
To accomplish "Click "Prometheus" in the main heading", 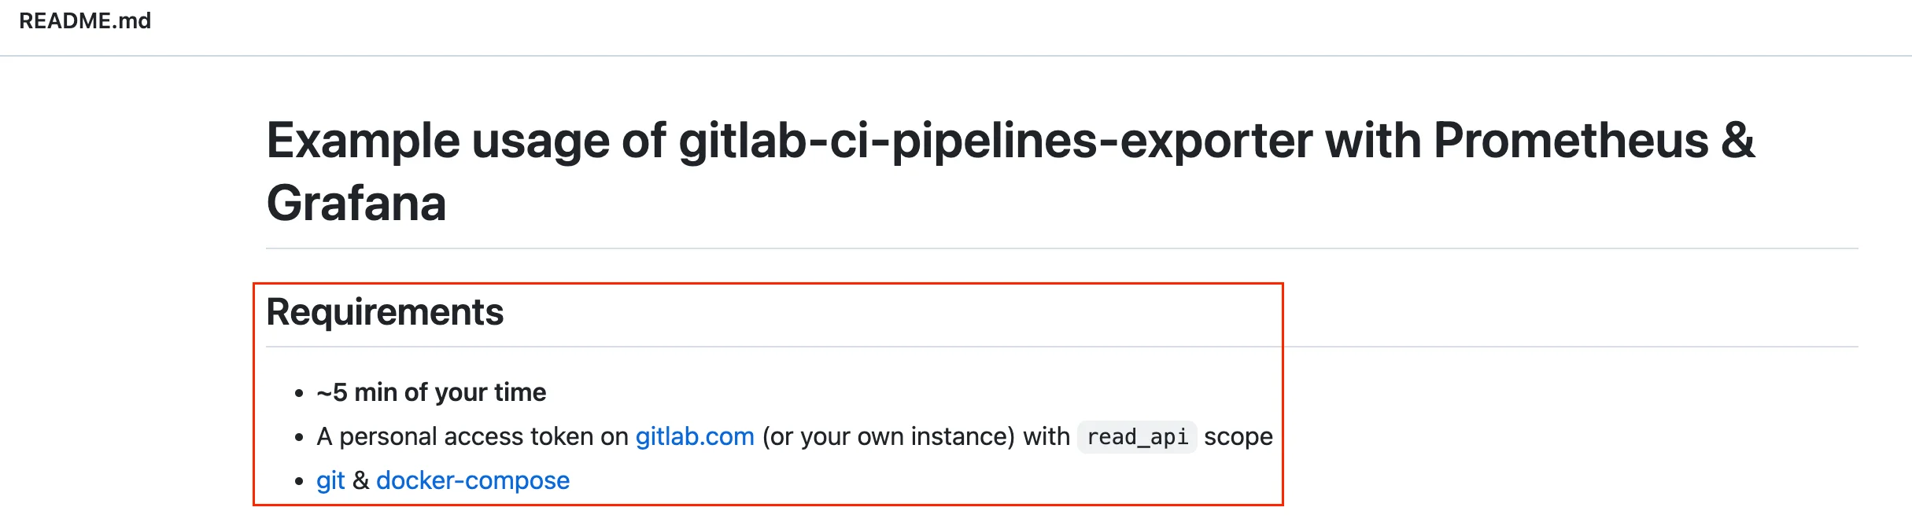I will pos(1571,141).
